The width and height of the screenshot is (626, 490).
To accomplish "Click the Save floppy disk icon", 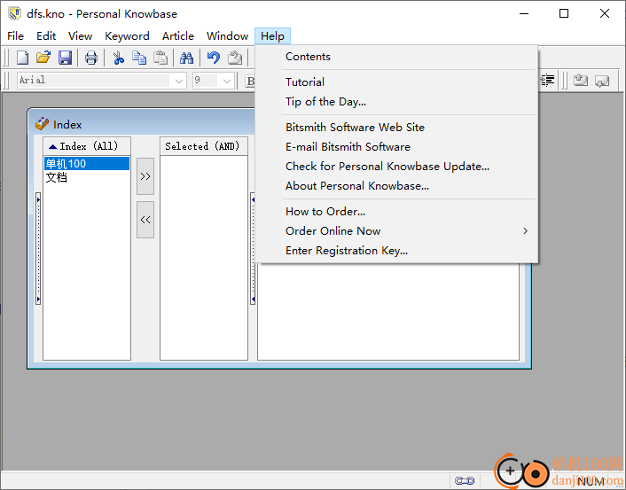I will 65,58.
